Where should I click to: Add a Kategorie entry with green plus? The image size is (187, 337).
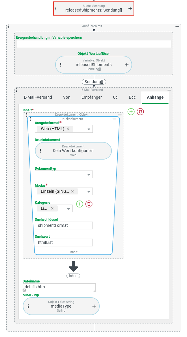[x=79, y=204]
